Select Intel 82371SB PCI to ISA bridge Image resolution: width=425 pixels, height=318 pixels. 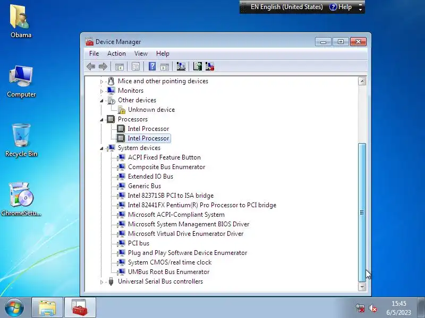171,196
